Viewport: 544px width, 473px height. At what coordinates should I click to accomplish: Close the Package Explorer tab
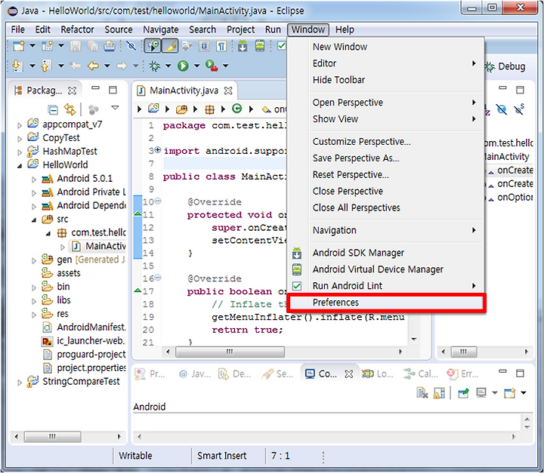tap(72, 91)
